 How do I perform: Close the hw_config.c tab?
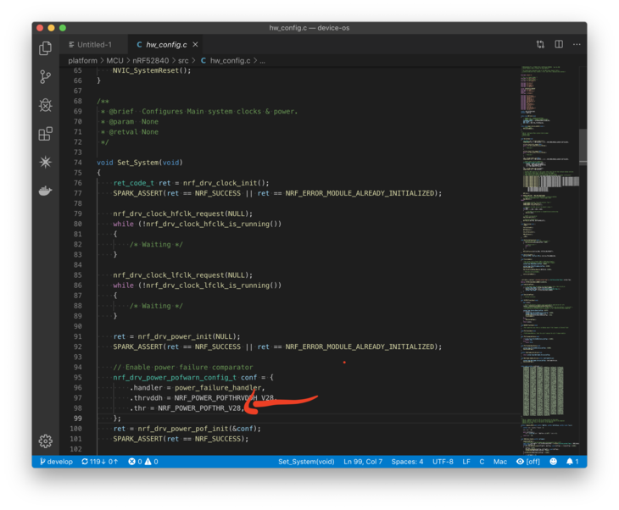(x=195, y=45)
